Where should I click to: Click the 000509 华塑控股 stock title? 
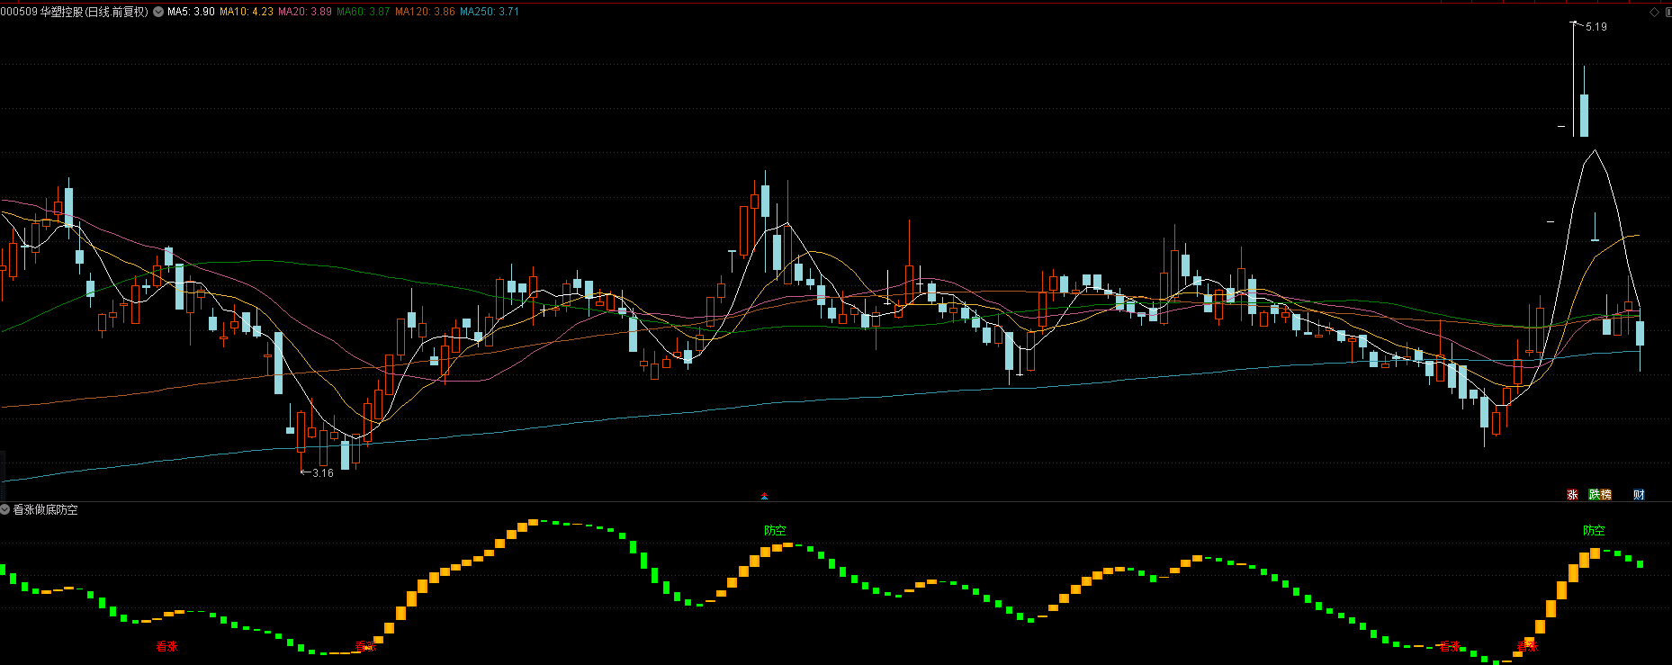(x=74, y=12)
